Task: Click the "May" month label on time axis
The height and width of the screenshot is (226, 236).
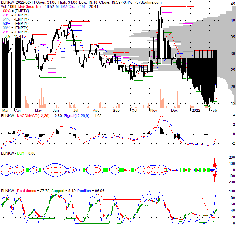Action: [x=39, y=111]
